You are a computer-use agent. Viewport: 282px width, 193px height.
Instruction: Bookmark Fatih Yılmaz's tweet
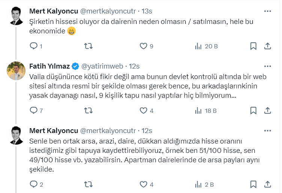pos(253,111)
